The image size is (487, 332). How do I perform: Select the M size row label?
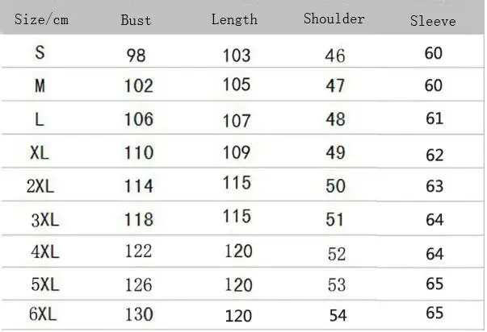point(40,85)
